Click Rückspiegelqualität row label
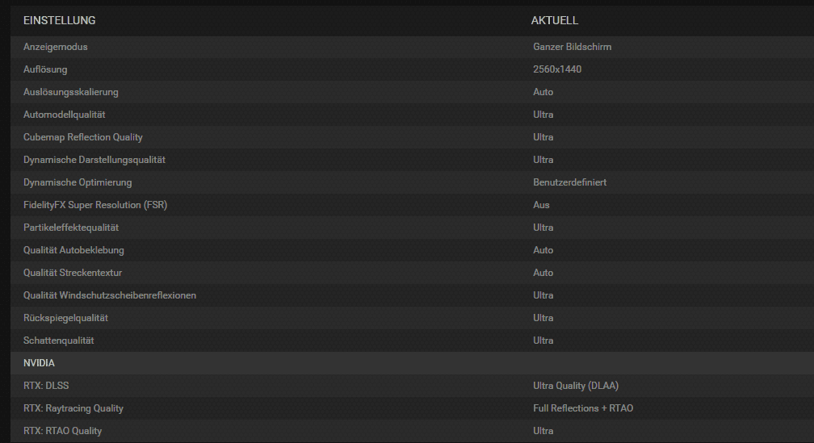 tap(65, 318)
